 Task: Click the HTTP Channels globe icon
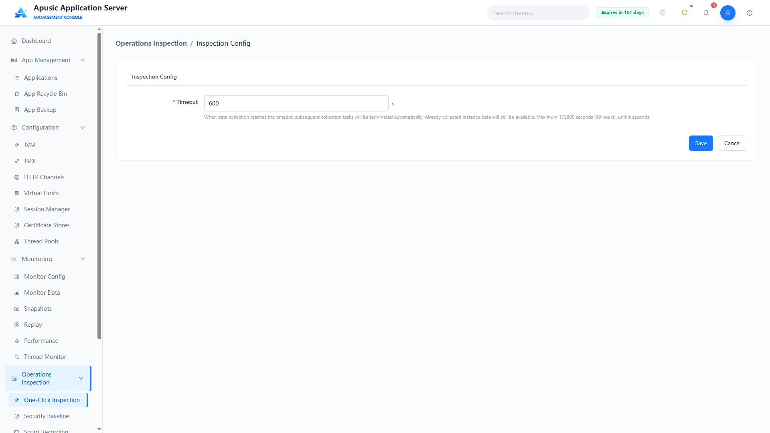point(17,177)
